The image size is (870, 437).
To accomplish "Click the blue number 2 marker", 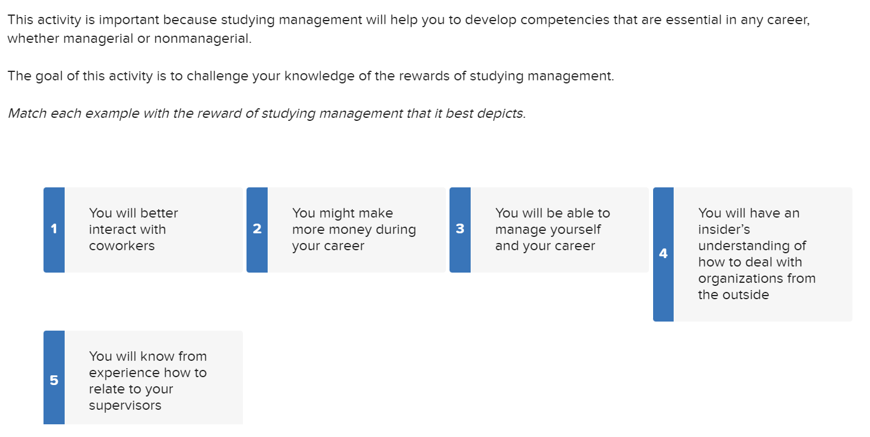I will click(257, 230).
